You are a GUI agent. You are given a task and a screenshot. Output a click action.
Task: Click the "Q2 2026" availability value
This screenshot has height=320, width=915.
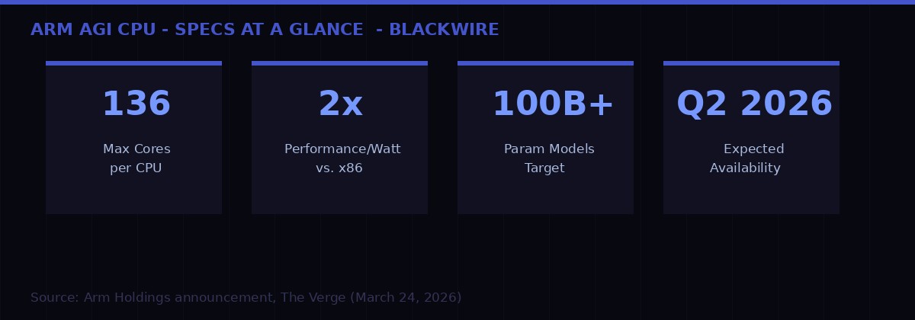(x=754, y=104)
